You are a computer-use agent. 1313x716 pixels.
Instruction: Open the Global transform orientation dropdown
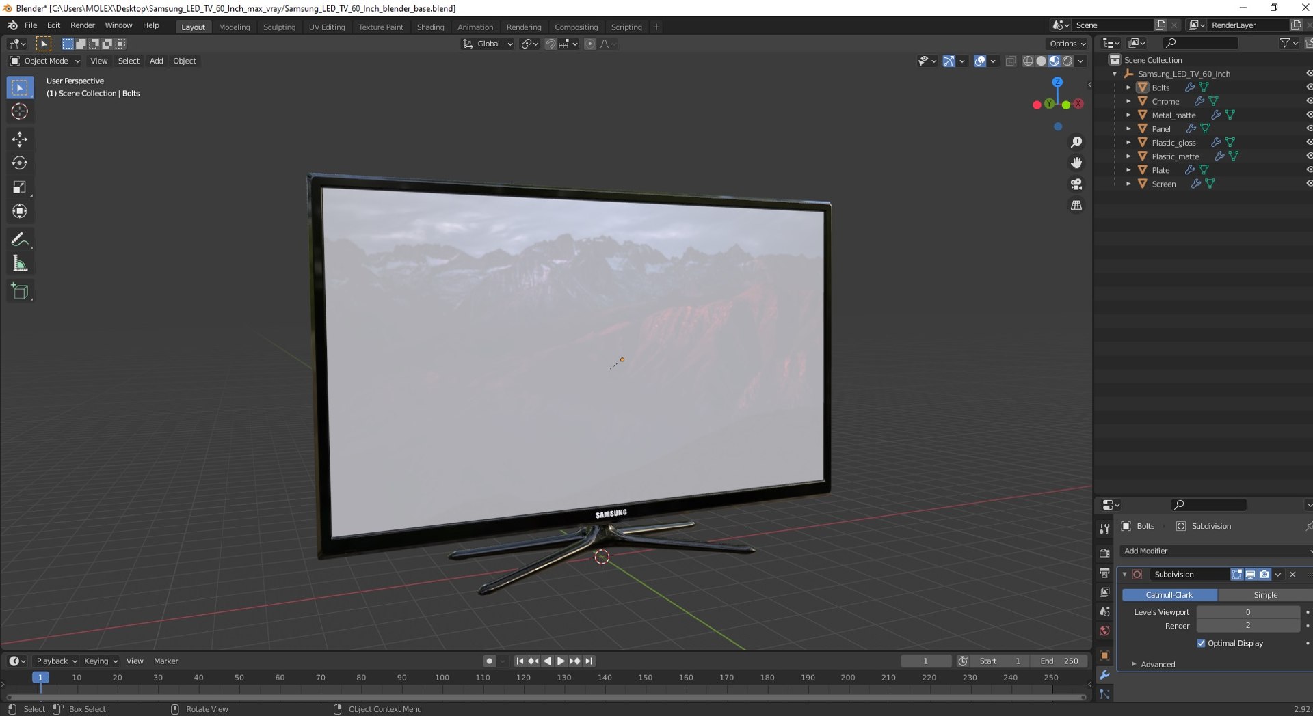pos(488,44)
